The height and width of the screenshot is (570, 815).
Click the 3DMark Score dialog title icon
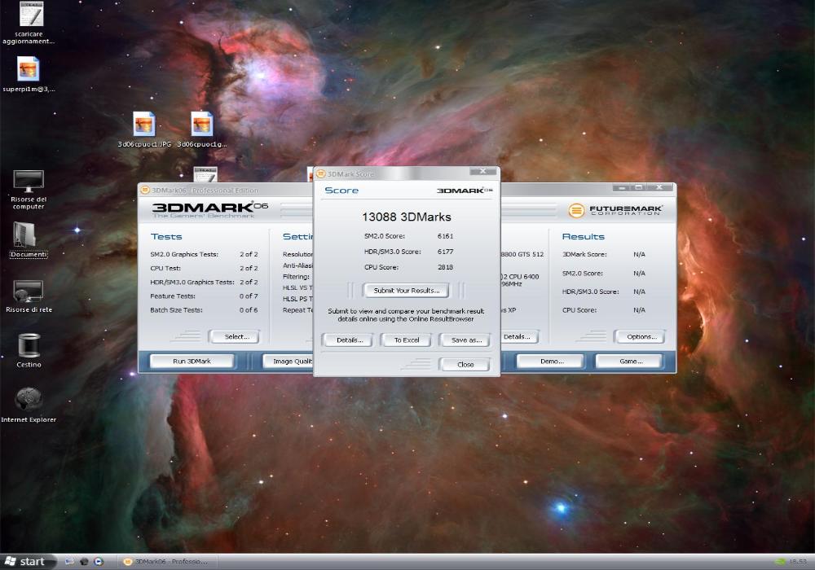coord(321,174)
